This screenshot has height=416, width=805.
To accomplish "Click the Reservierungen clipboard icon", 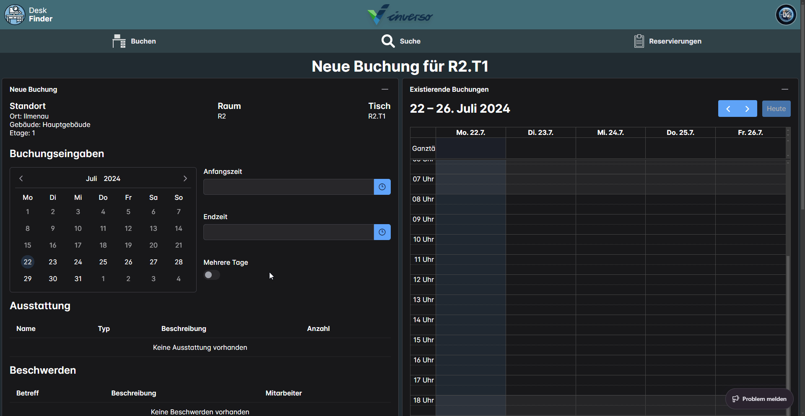I will click(x=639, y=41).
